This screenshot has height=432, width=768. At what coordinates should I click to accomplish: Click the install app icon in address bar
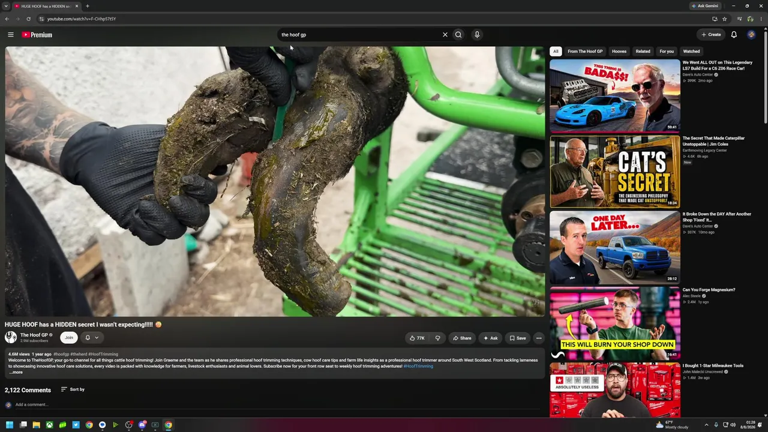(714, 19)
